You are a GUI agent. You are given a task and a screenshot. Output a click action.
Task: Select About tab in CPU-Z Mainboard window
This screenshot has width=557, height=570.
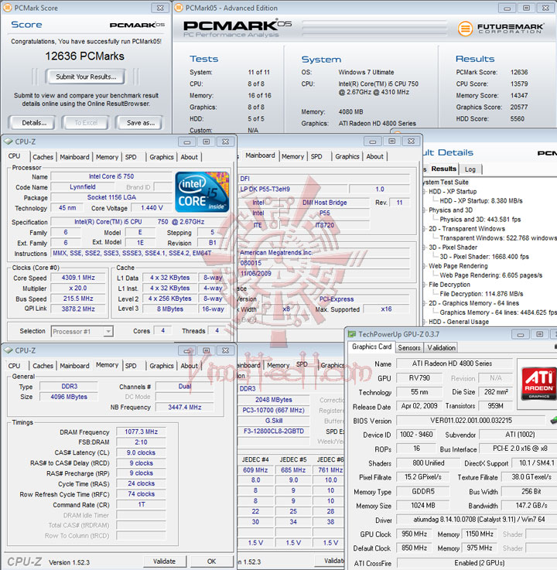click(x=375, y=156)
